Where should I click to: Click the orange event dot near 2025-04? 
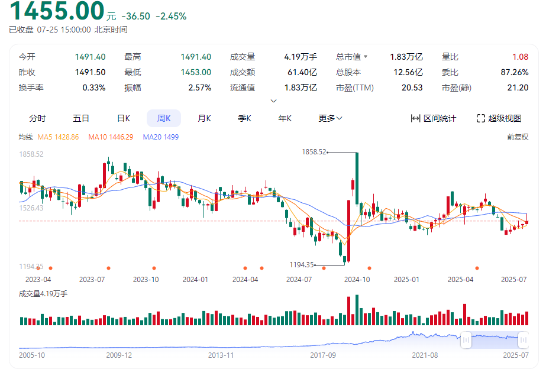coord(477,268)
